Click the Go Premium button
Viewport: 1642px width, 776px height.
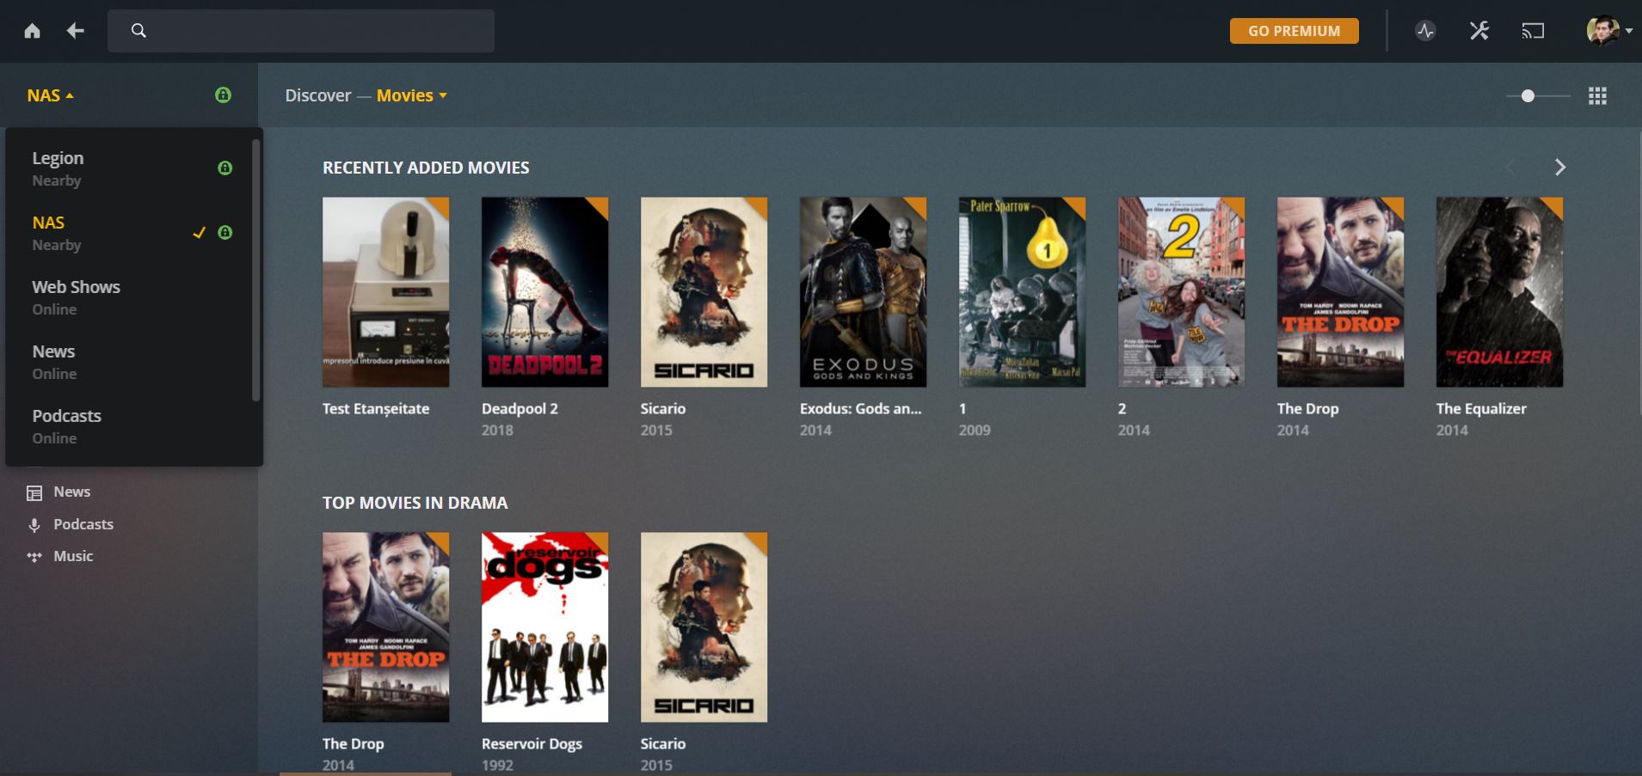coord(1294,31)
